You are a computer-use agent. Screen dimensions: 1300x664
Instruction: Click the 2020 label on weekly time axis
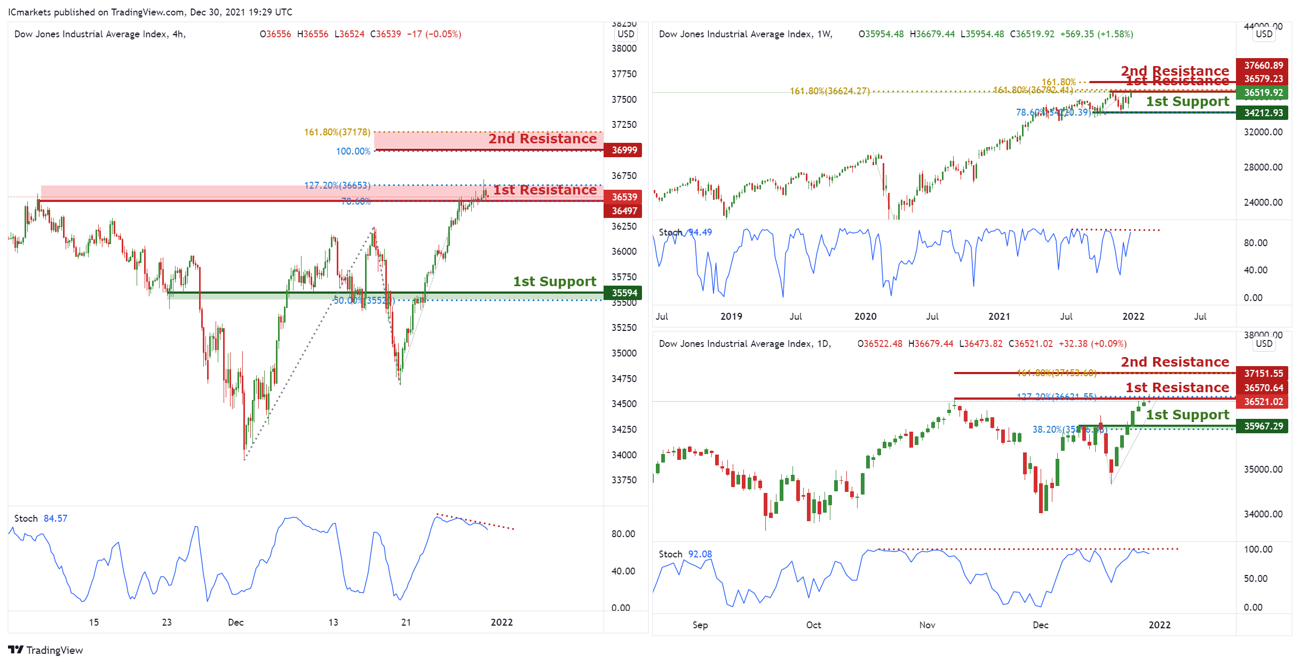(865, 317)
